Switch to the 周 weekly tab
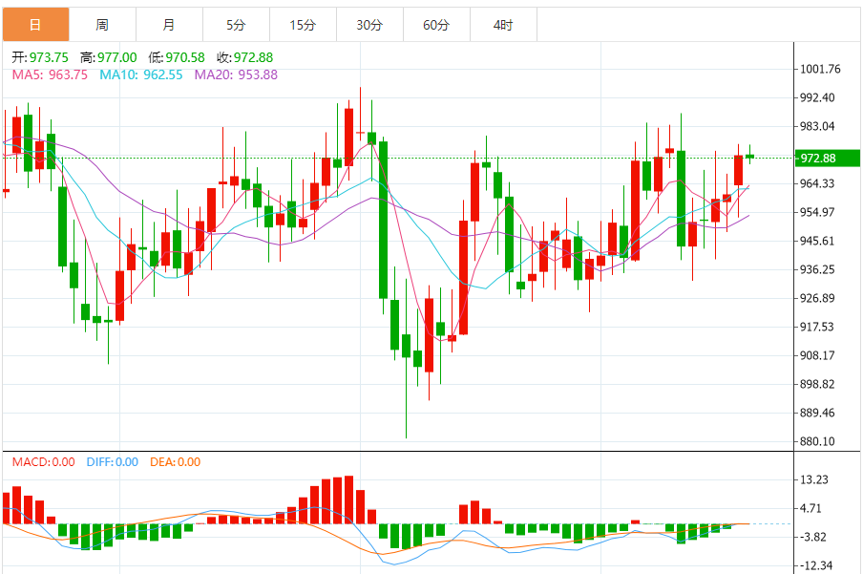863x574 pixels. click(x=102, y=25)
